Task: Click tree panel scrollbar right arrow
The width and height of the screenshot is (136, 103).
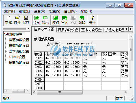Action: tap(27, 91)
